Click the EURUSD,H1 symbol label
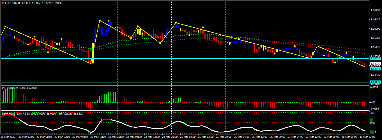The image size is (382, 140). click(x=13, y=3)
